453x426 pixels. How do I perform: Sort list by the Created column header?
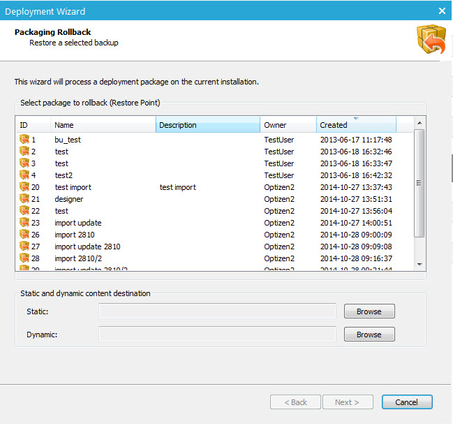pyautogui.click(x=356, y=125)
